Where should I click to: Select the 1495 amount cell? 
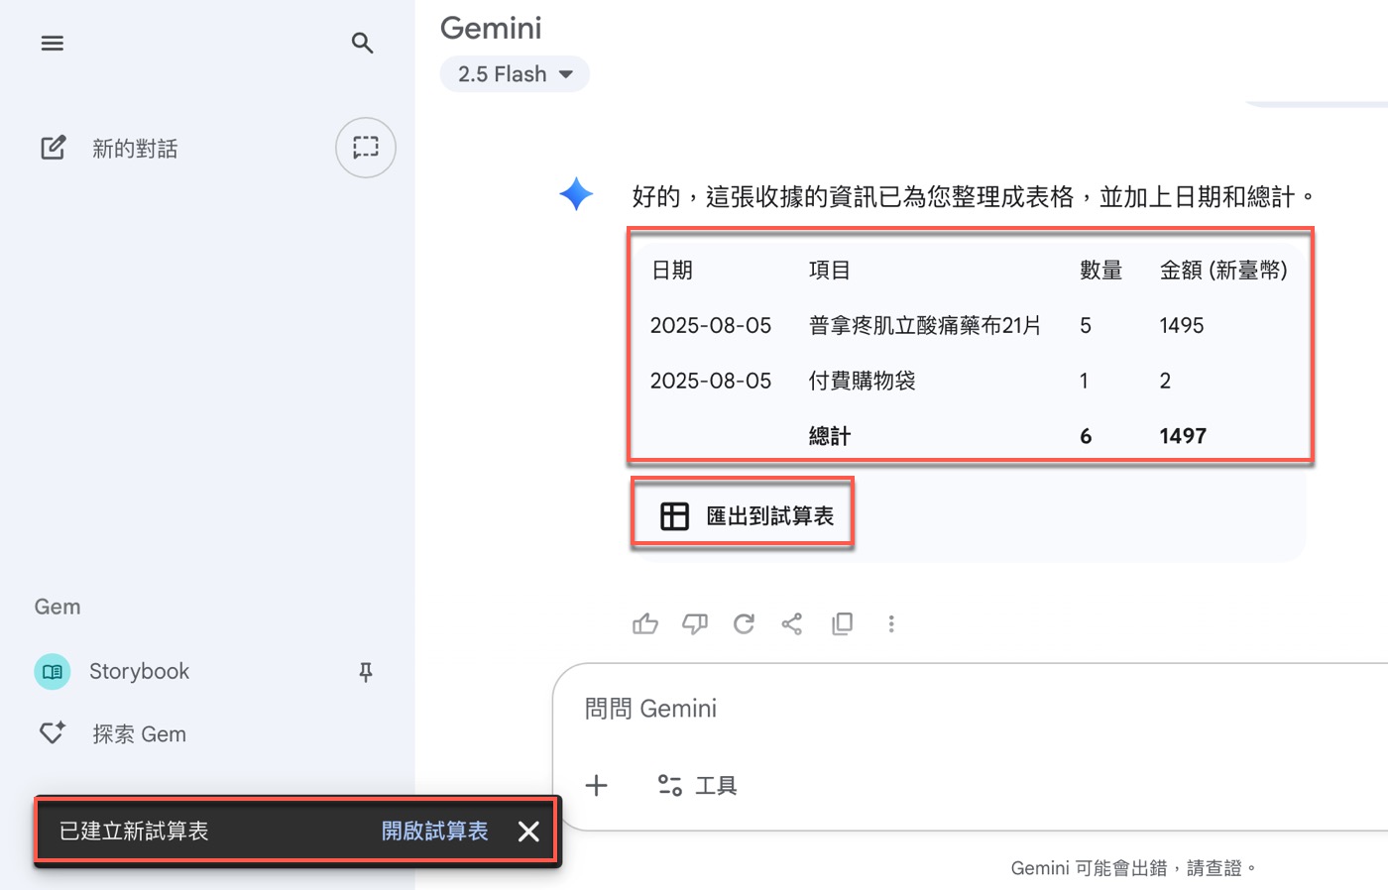[x=1182, y=325]
